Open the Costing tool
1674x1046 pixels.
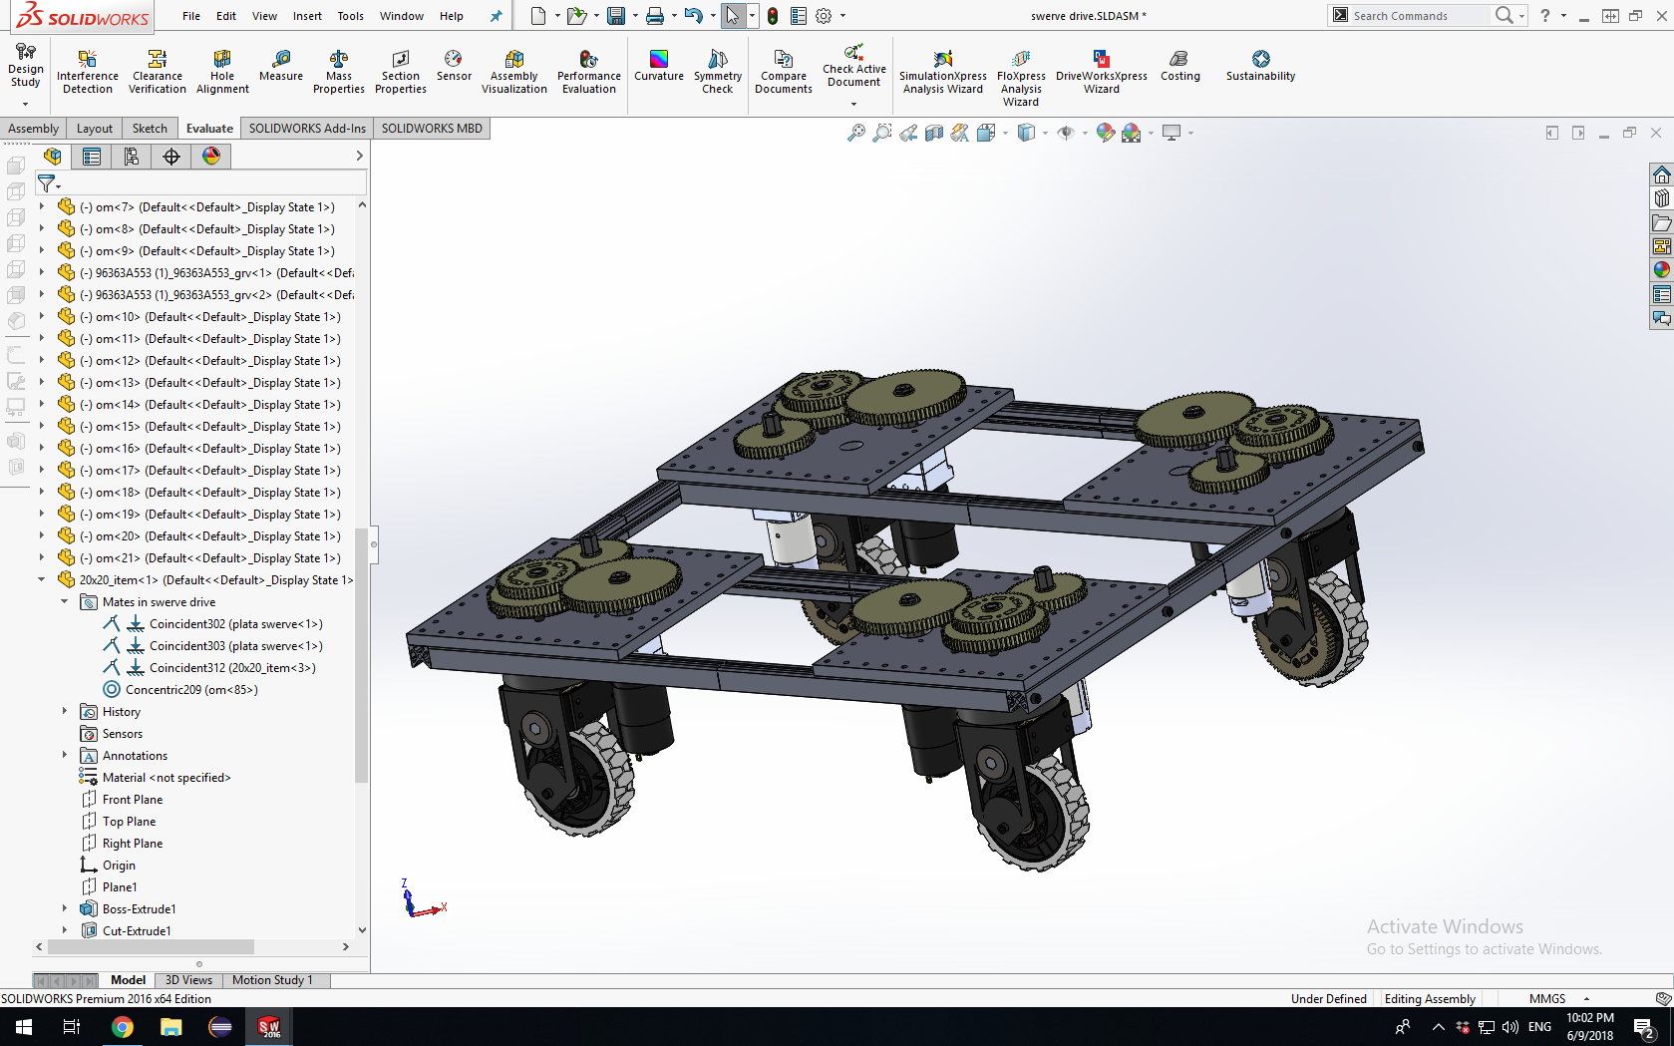[1180, 66]
